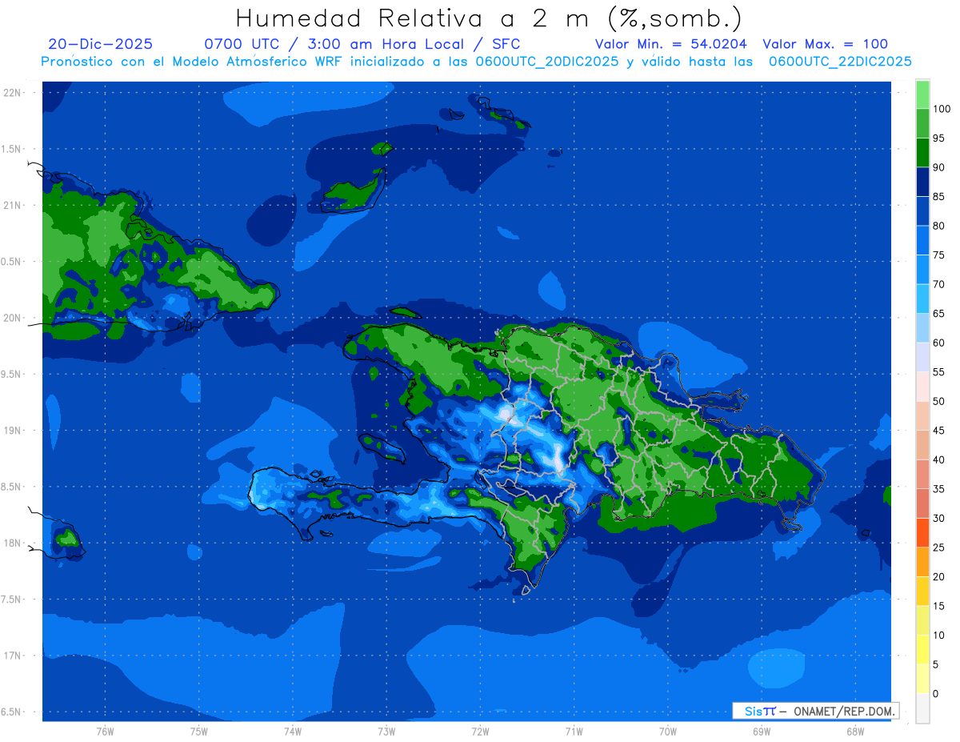Click the longitude label '76W'

[x=105, y=731]
